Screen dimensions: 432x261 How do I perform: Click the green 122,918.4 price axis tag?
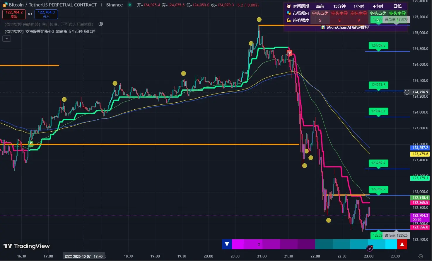click(x=420, y=198)
